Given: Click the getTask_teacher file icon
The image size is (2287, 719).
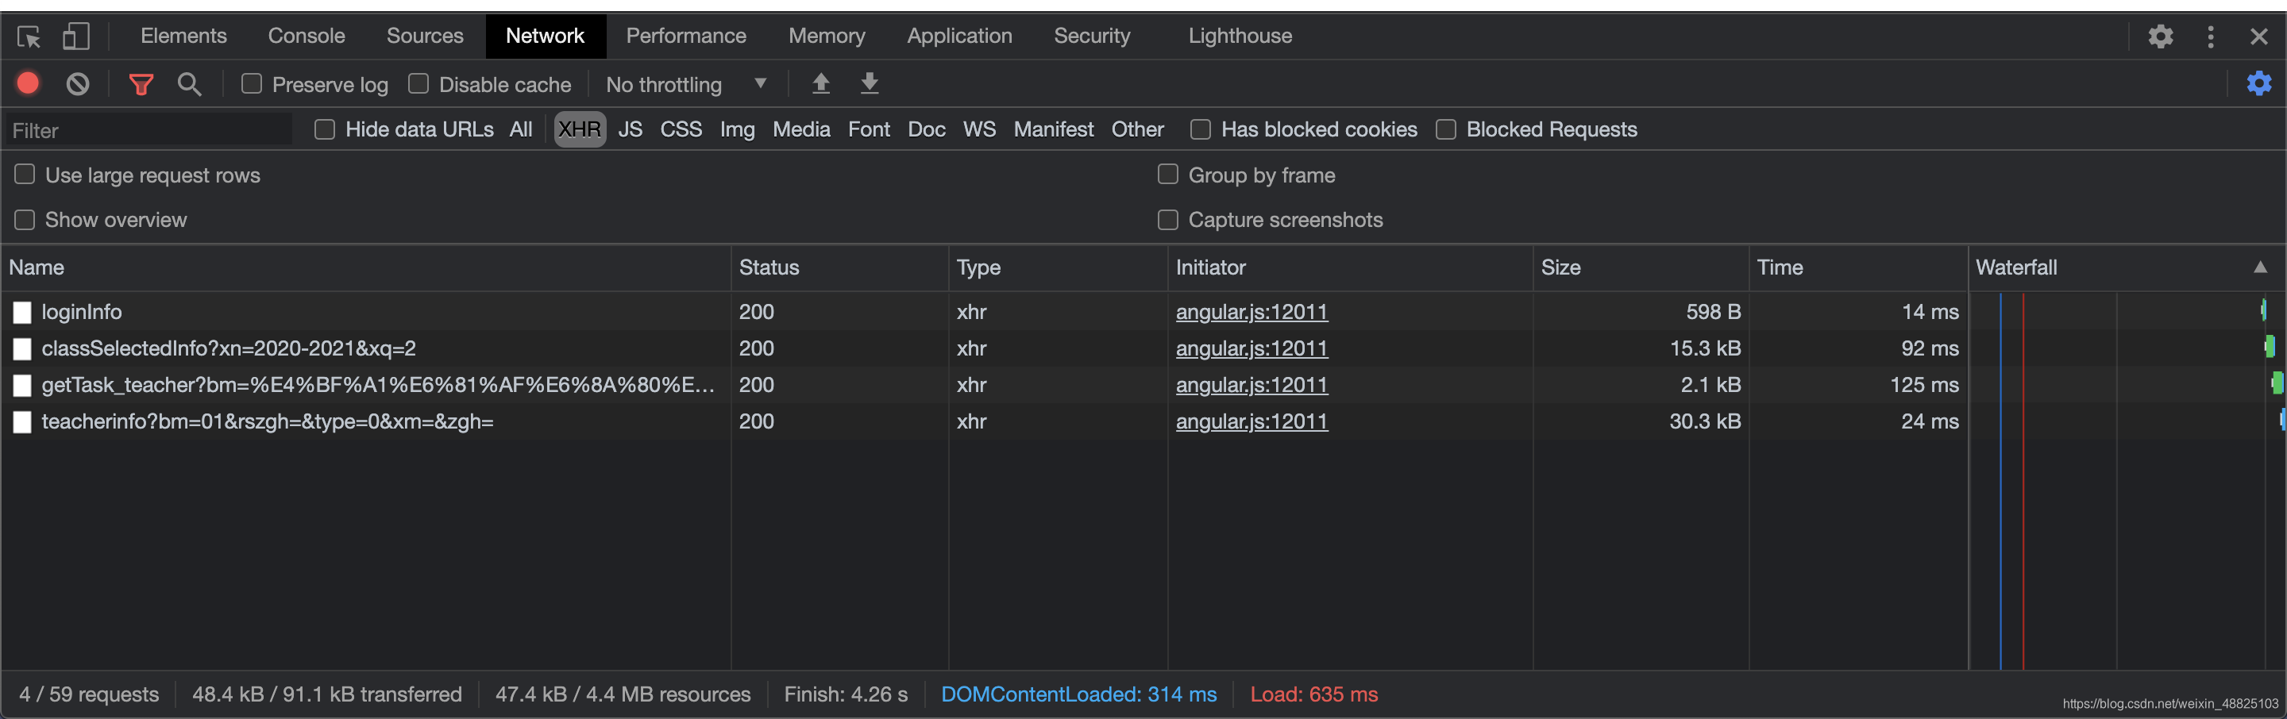Looking at the screenshot, I should tap(22, 385).
